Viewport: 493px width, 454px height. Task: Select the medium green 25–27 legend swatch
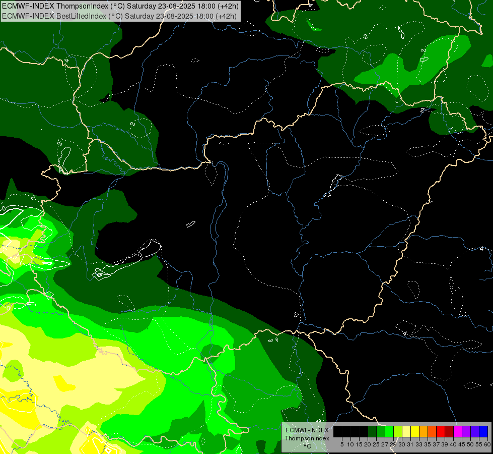tap(380, 431)
